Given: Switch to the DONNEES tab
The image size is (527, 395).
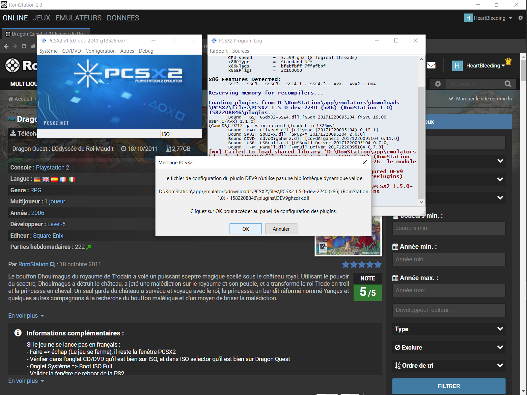Looking at the screenshot, I should [x=123, y=18].
